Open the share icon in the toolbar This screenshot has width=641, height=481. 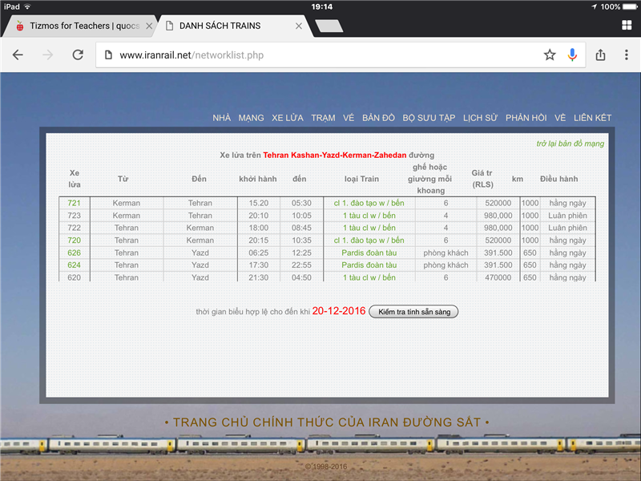pos(600,55)
